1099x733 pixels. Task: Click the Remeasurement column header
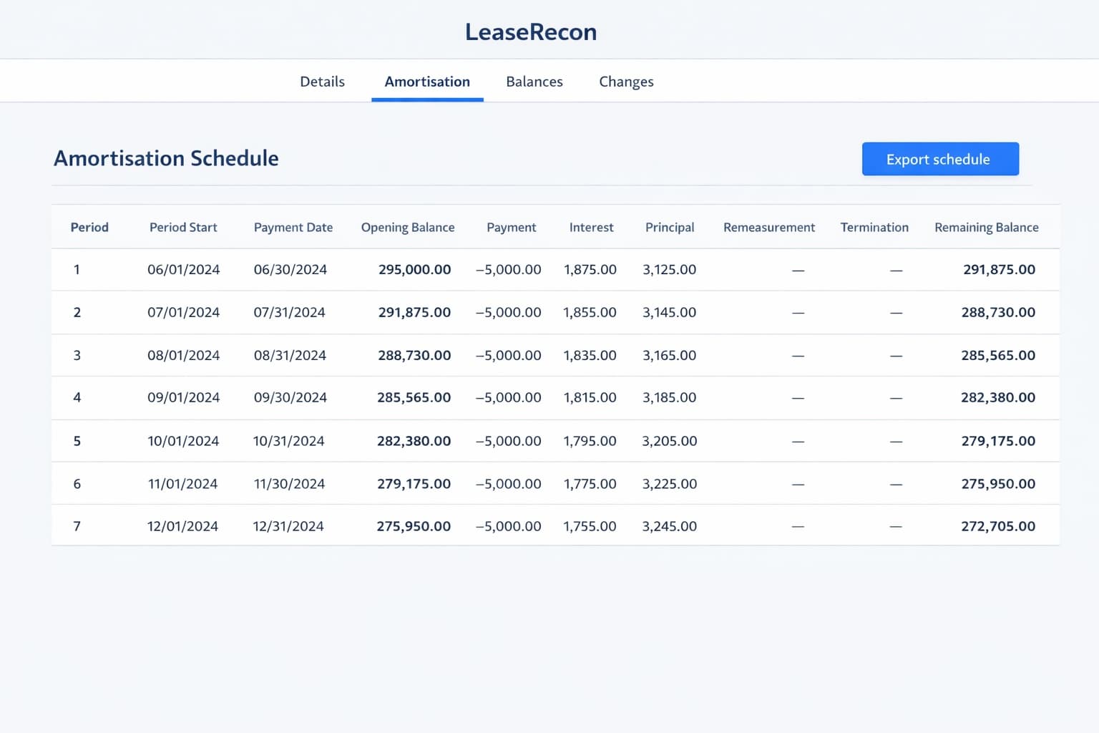769,227
